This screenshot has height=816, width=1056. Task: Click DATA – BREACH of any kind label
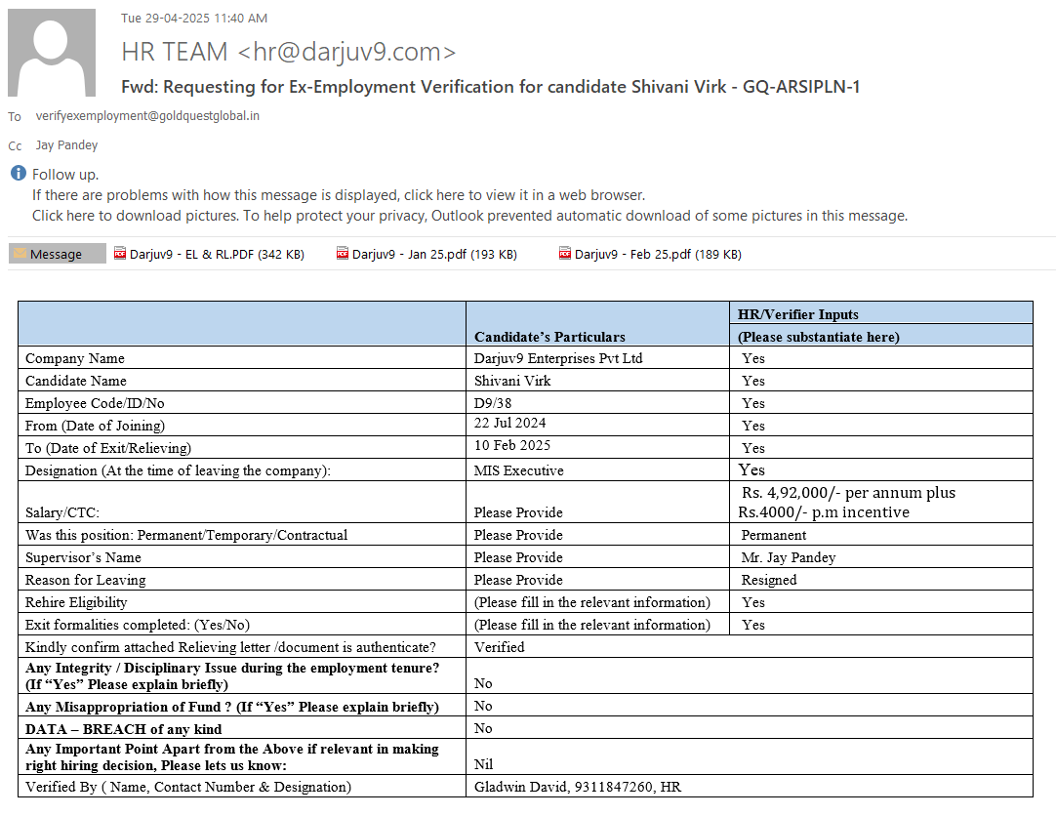[123, 728]
